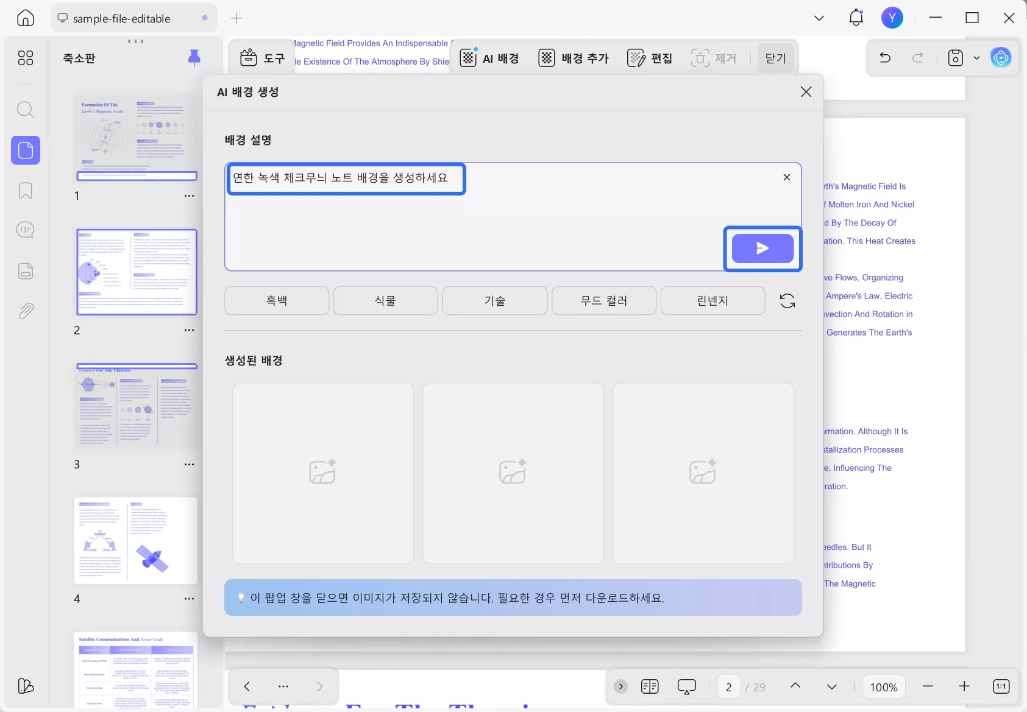Select the 편집 tool
This screenshot has width=1027, height=712.
[x=650, y=58]
